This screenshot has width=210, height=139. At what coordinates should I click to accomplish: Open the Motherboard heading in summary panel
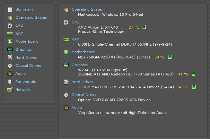[83, 52]
